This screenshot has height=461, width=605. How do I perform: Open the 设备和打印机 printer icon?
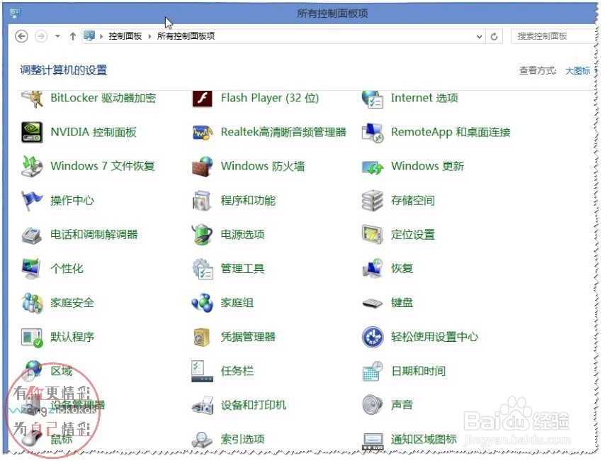202,406
